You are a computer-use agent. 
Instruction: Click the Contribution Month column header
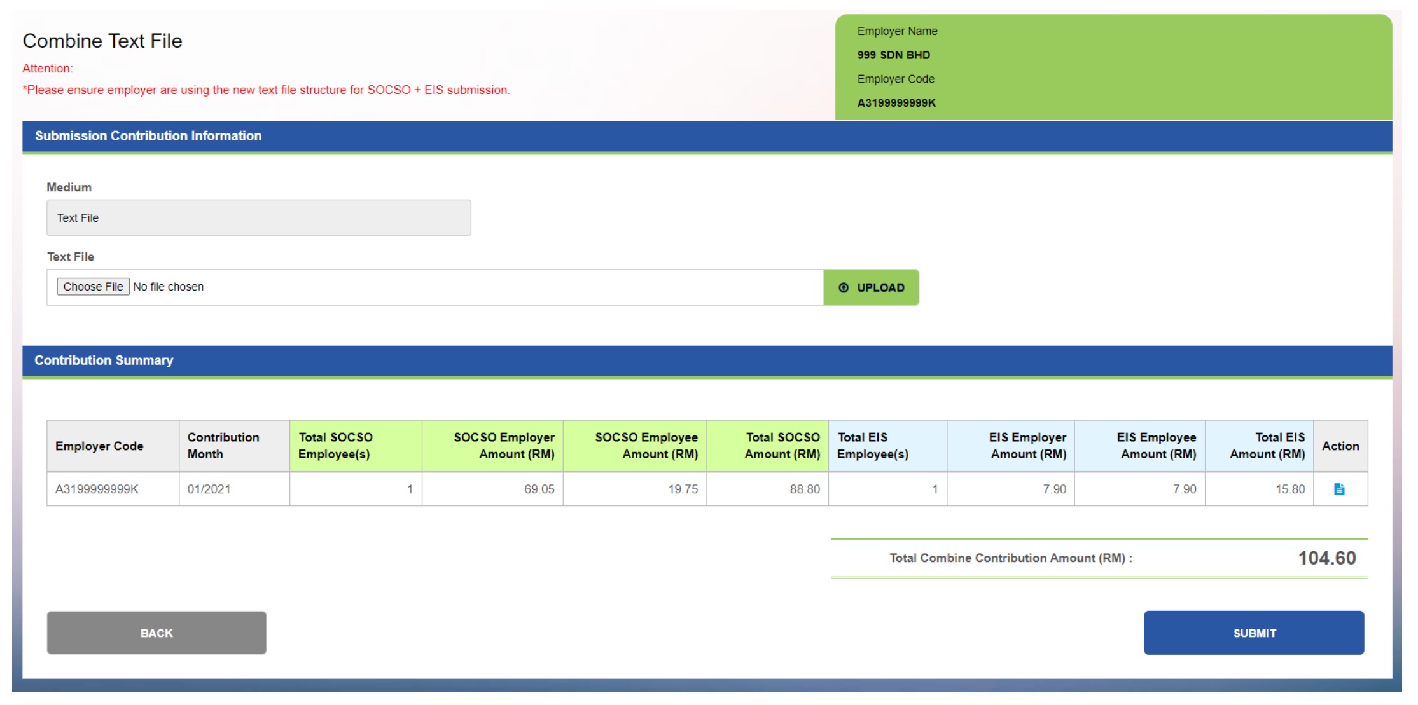pyautogui.click(x=223, y=446)
